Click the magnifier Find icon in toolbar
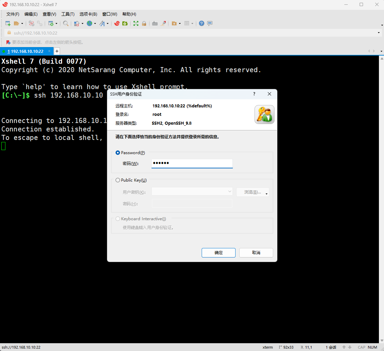The width and height of the screenshot is (384, 351). [x=66, y=23]
